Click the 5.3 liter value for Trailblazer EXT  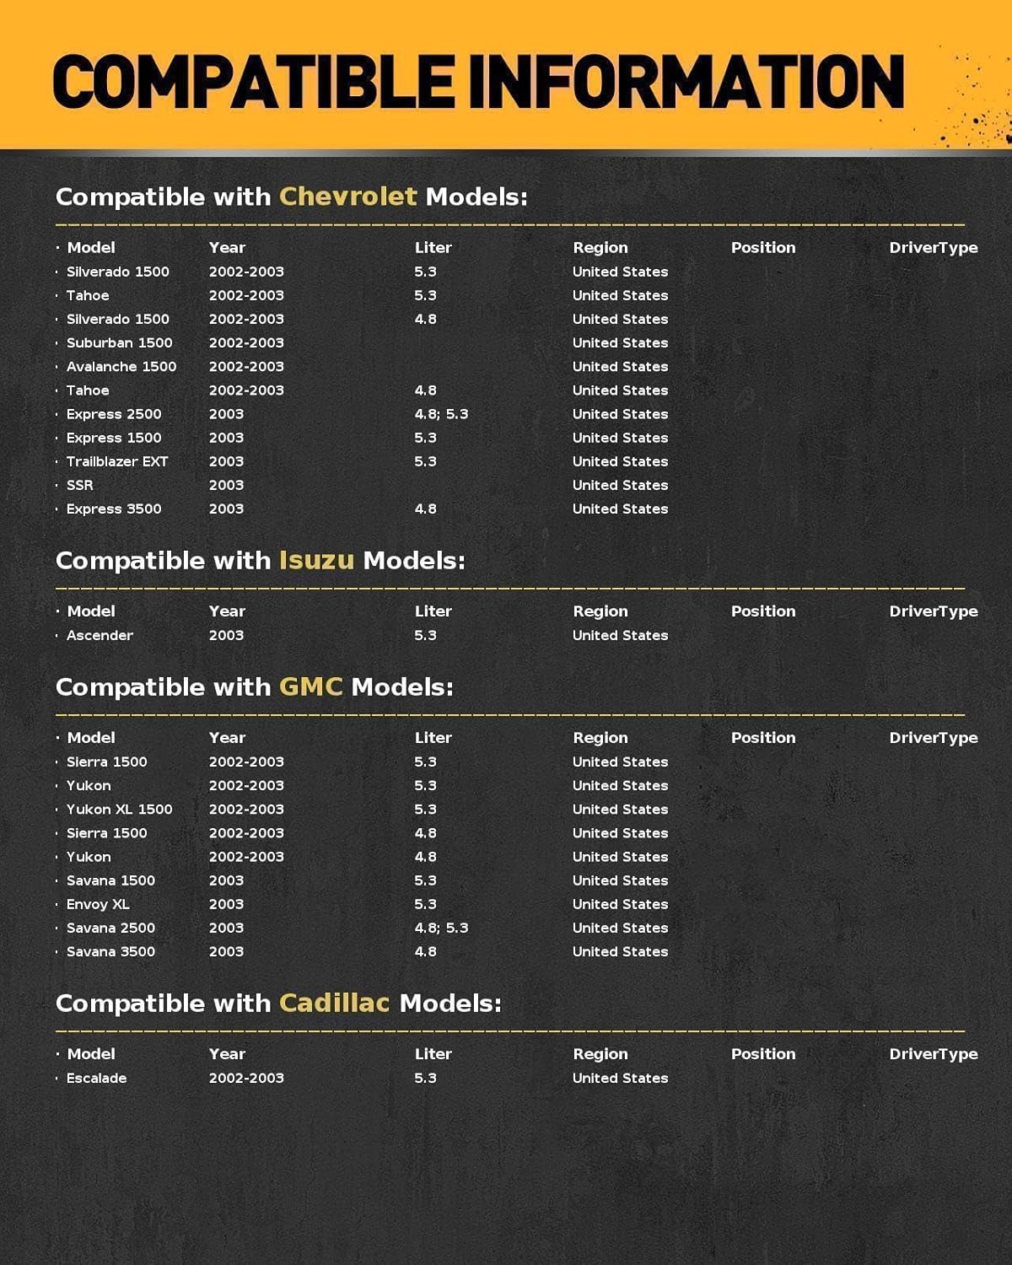(425, 461)
